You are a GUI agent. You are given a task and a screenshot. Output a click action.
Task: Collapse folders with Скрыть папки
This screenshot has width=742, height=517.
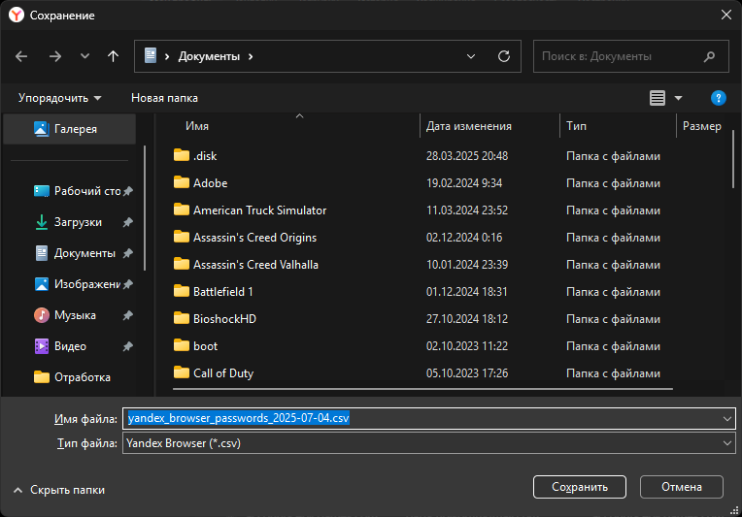[x=59, y=490]
